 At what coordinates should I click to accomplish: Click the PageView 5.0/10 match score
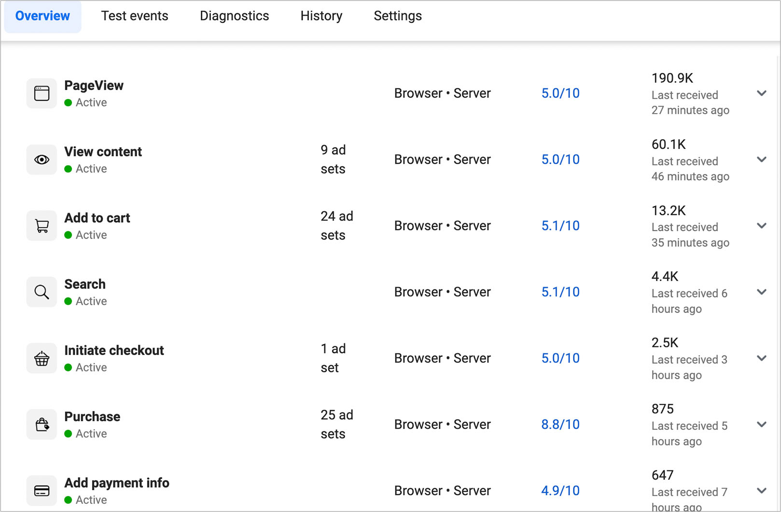pyautogui.click(x=560, y=93)
